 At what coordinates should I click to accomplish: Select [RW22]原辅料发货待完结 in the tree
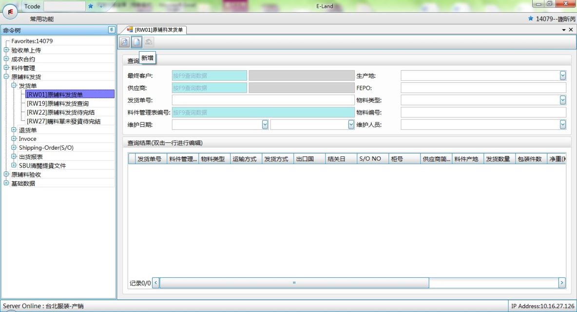[60, 112]
